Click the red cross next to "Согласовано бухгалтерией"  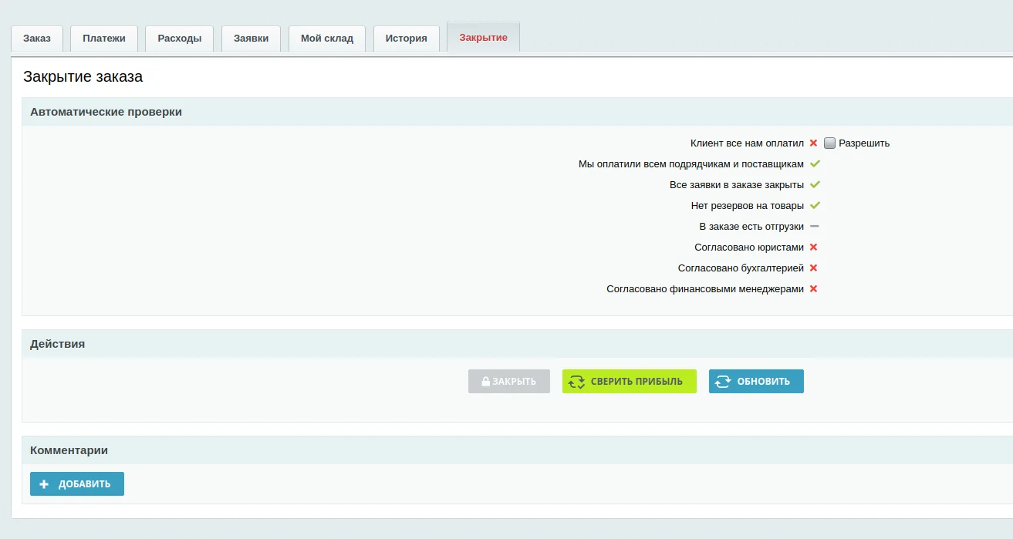[x=813, y=268]
